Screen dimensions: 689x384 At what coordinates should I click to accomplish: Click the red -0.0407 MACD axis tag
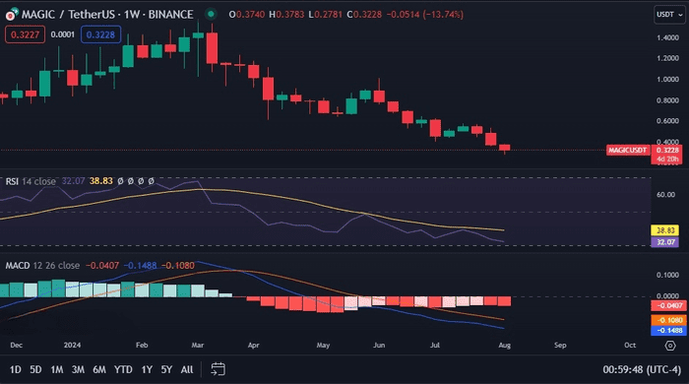coord(668,305)
